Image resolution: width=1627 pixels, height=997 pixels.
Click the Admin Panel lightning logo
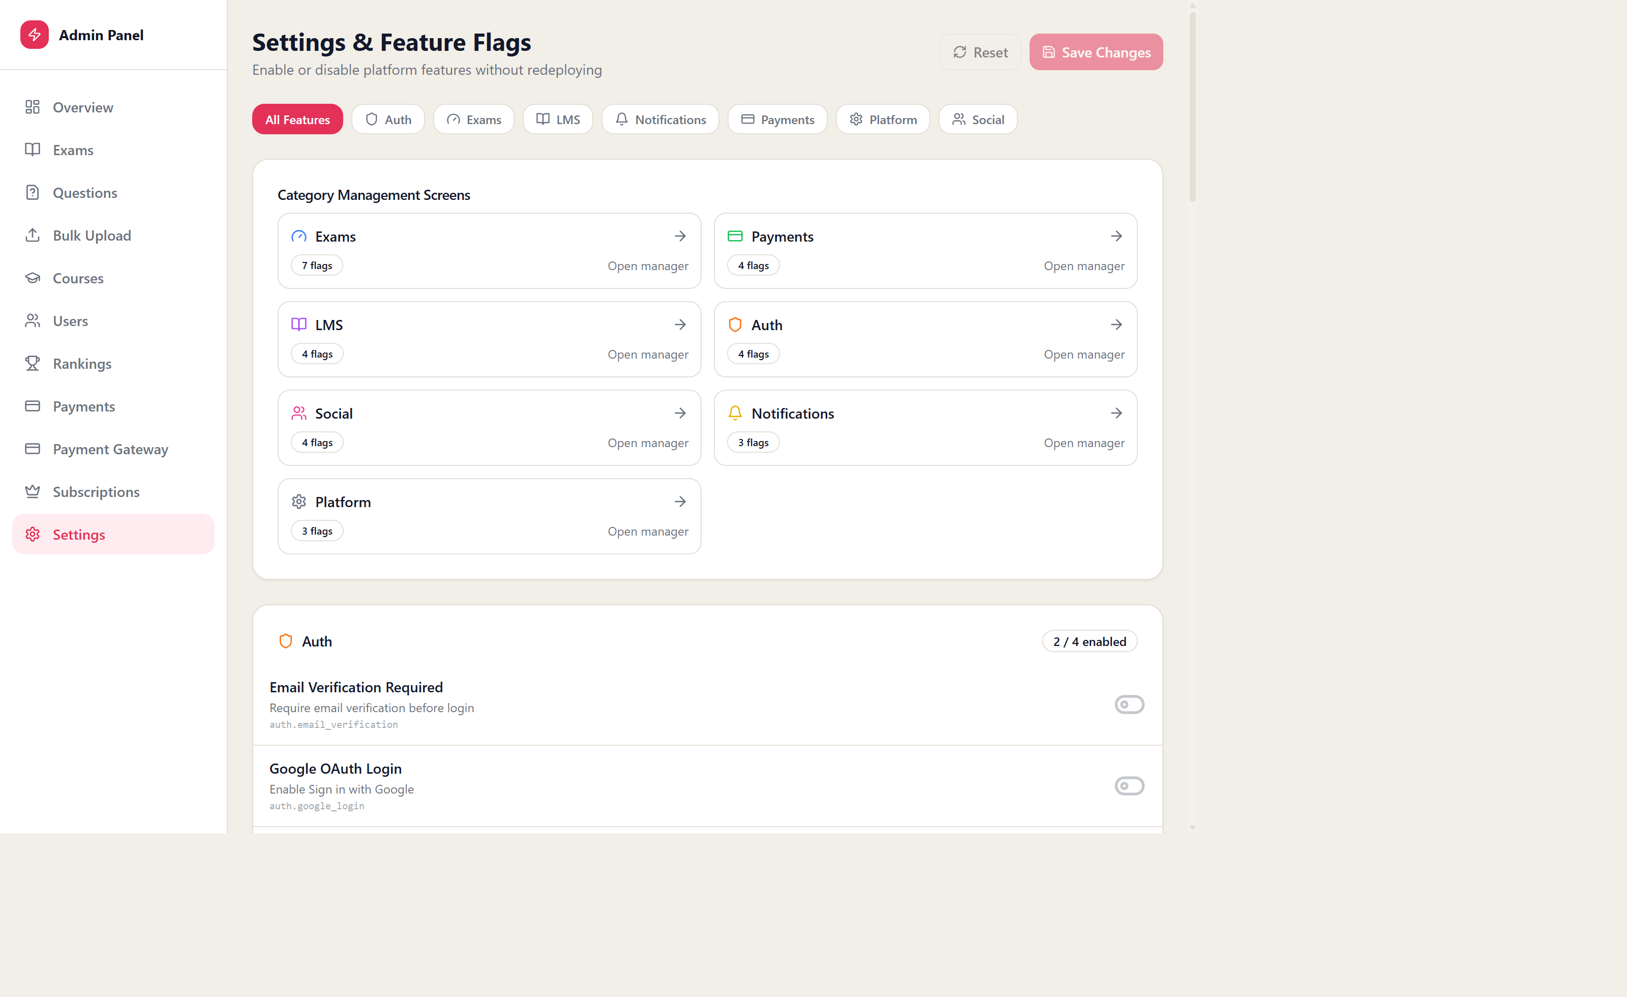pyautogui.click(x=35, y=35)
